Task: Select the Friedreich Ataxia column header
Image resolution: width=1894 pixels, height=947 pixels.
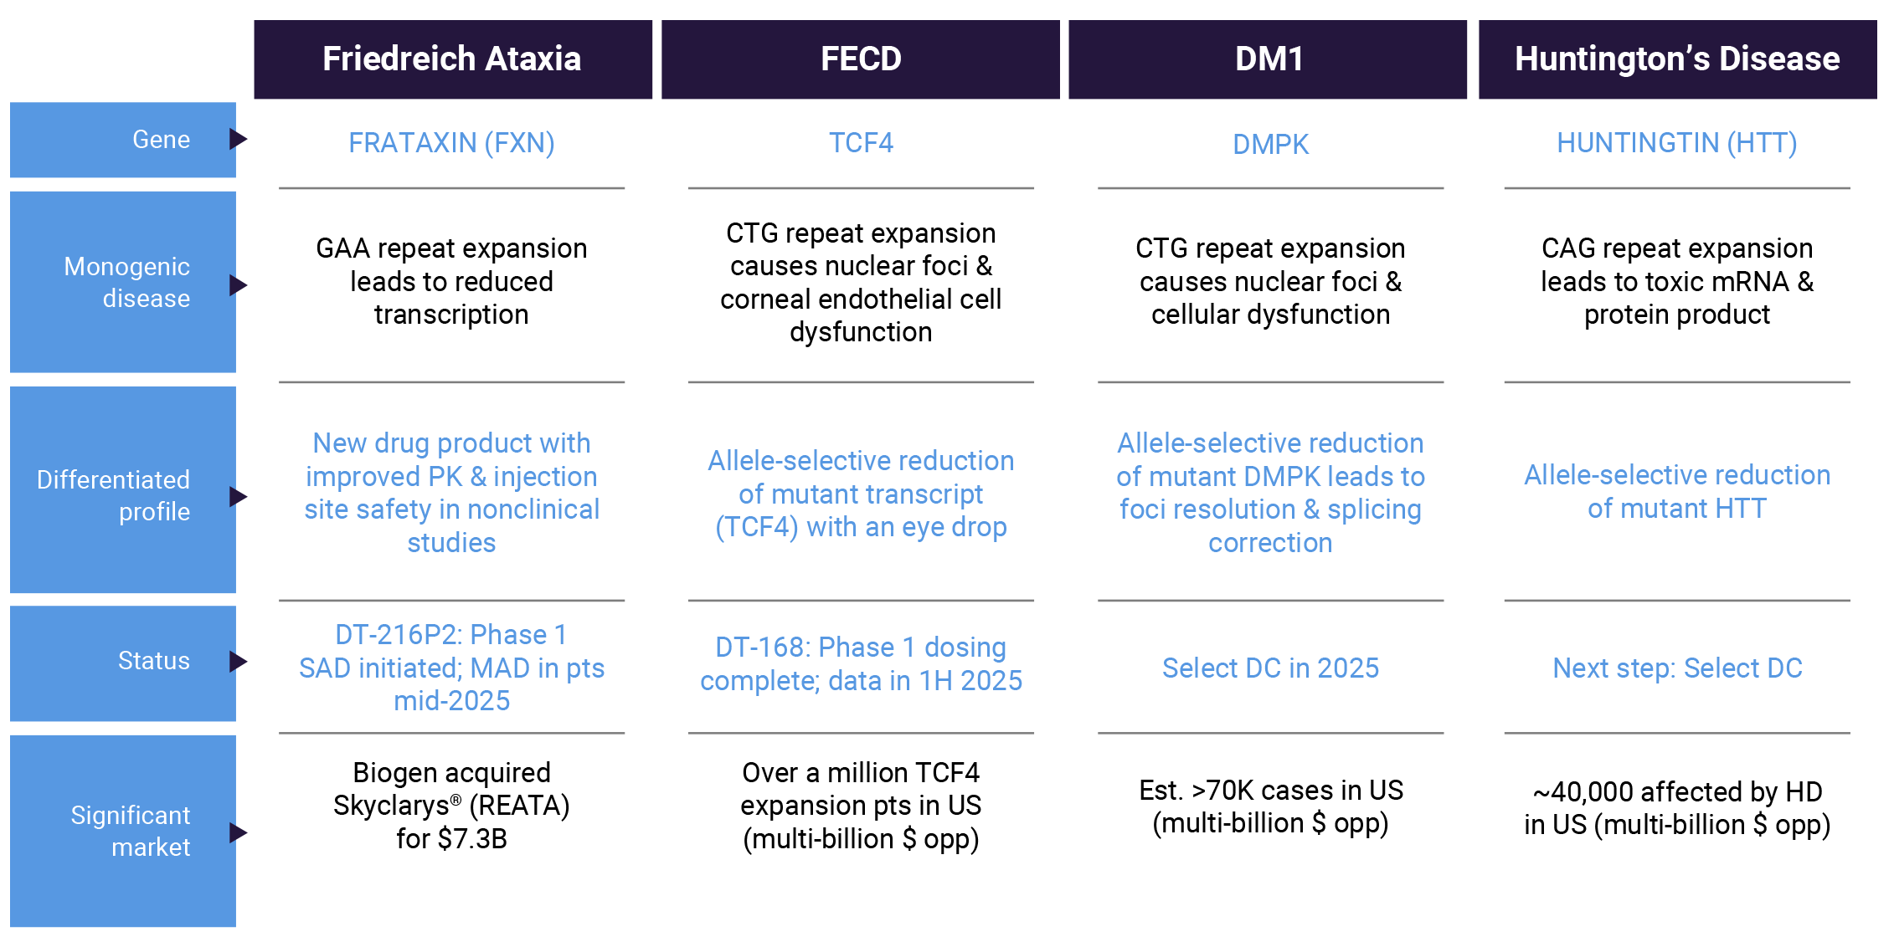Action: 453,59
